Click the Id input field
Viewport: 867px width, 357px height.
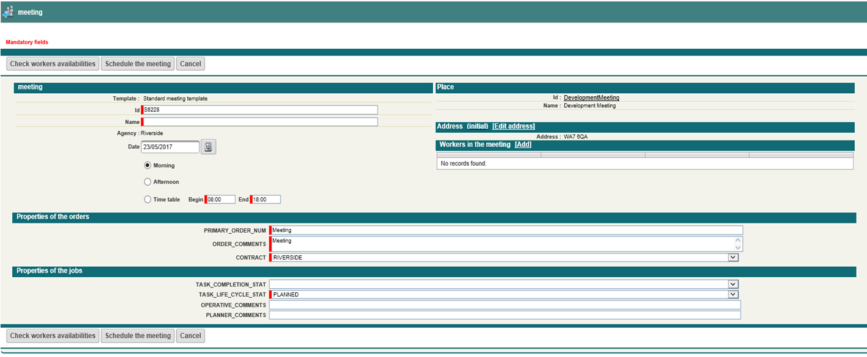(261, 110)
